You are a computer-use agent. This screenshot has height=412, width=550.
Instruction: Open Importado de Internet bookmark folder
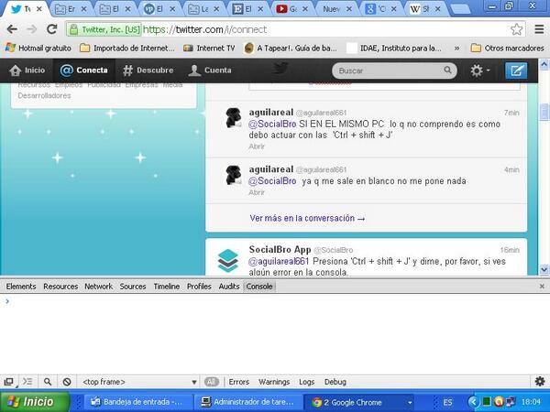tap(127, 48)
